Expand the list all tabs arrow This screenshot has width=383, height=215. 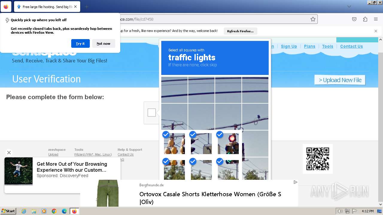coord(349,7)
